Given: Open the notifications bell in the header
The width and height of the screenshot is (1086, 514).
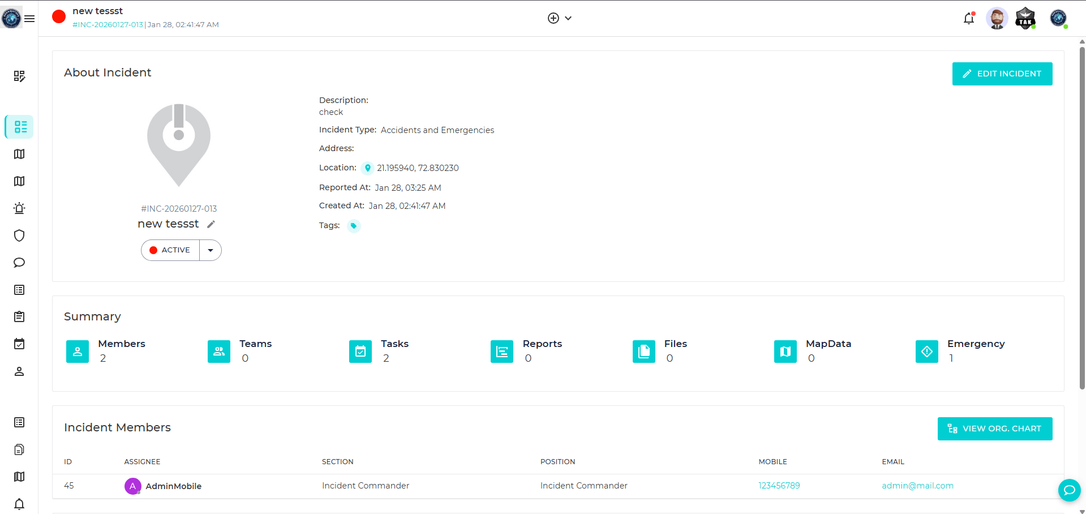Looking at the screenshot, I should (x=969, y=18).
